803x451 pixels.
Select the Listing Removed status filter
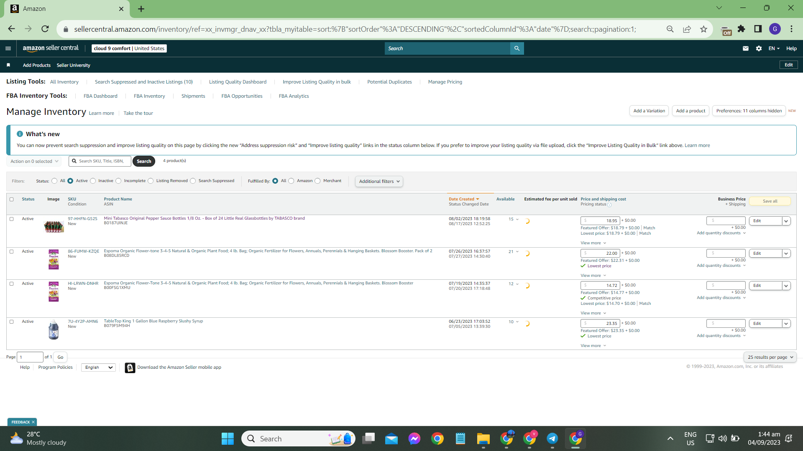[x=151, y=181]
